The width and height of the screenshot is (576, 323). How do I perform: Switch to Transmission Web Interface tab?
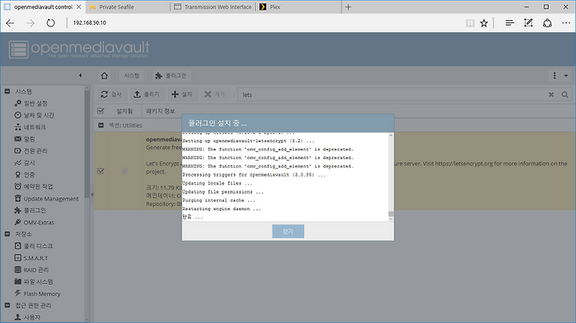[213, 7]
